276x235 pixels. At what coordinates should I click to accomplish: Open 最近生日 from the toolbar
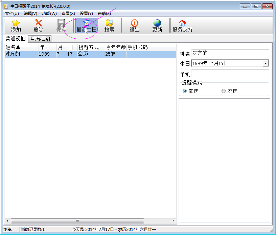[87, 25]
